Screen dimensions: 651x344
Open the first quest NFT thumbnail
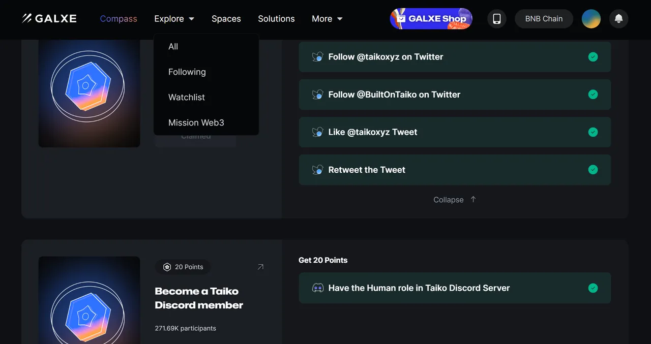click(x=89, y=93)
